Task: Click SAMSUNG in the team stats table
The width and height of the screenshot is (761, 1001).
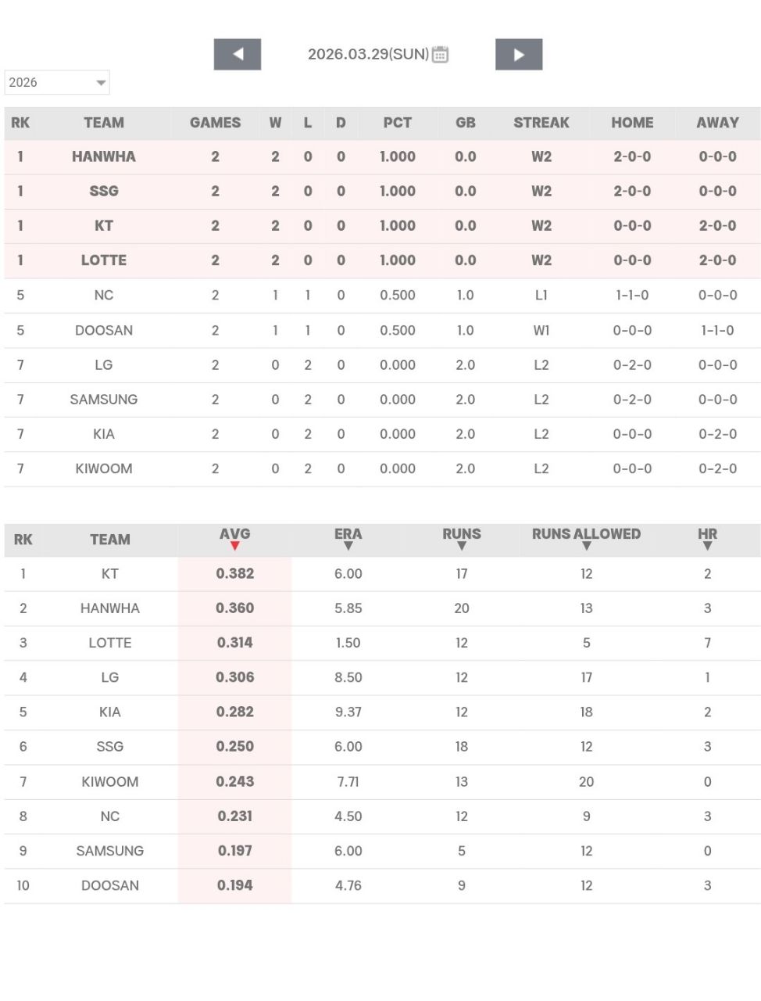Action: [110, 851]
